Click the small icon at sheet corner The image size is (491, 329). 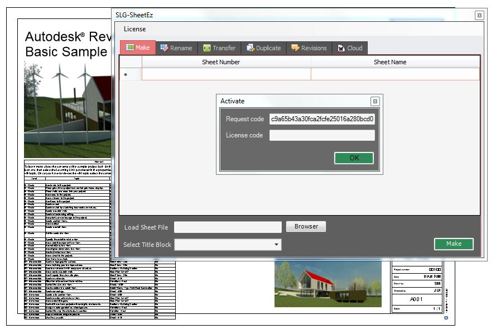(446, 318)
